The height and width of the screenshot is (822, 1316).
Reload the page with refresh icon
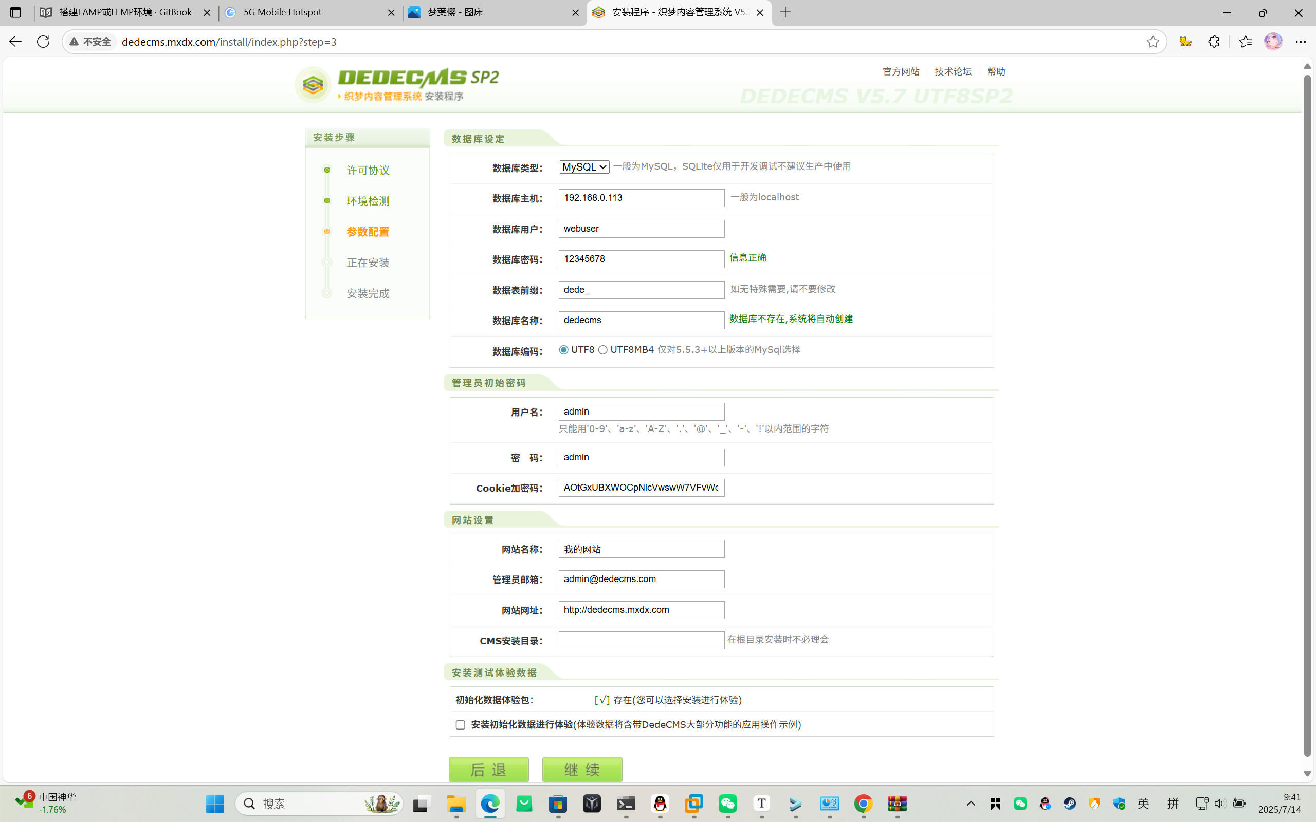43,42
